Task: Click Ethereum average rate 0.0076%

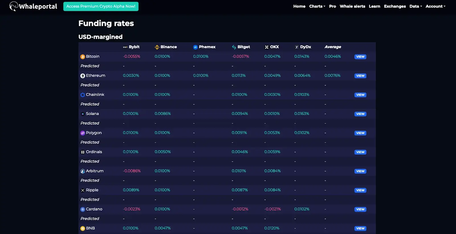Action: 333,76
